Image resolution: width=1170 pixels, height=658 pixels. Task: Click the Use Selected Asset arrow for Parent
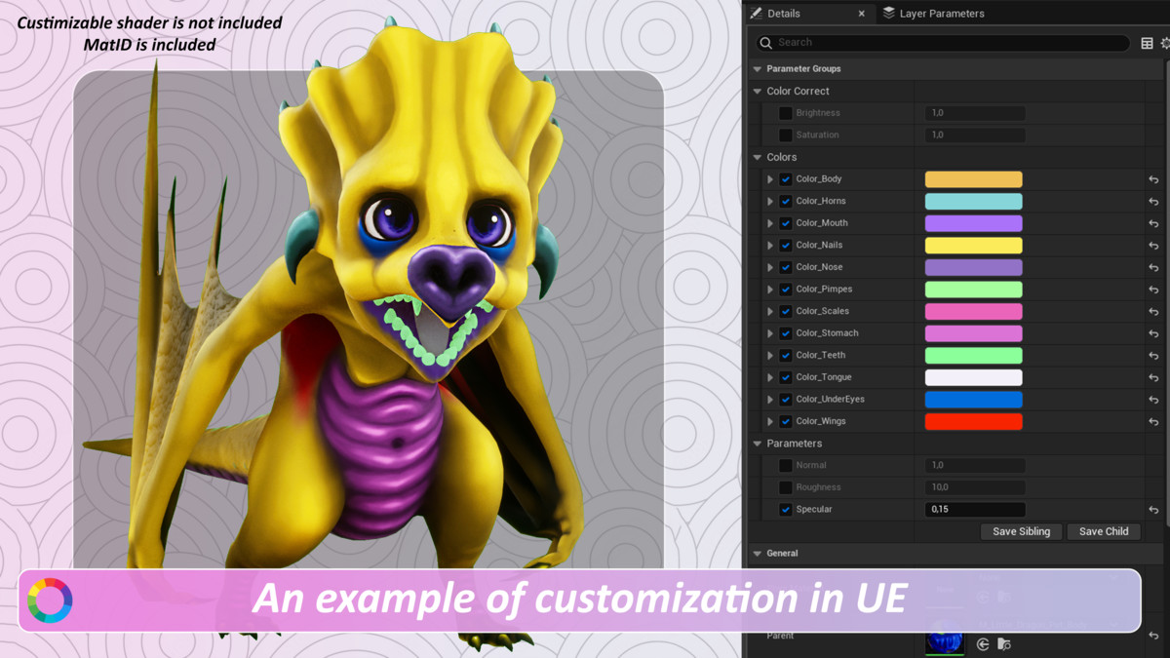(983, 644)
